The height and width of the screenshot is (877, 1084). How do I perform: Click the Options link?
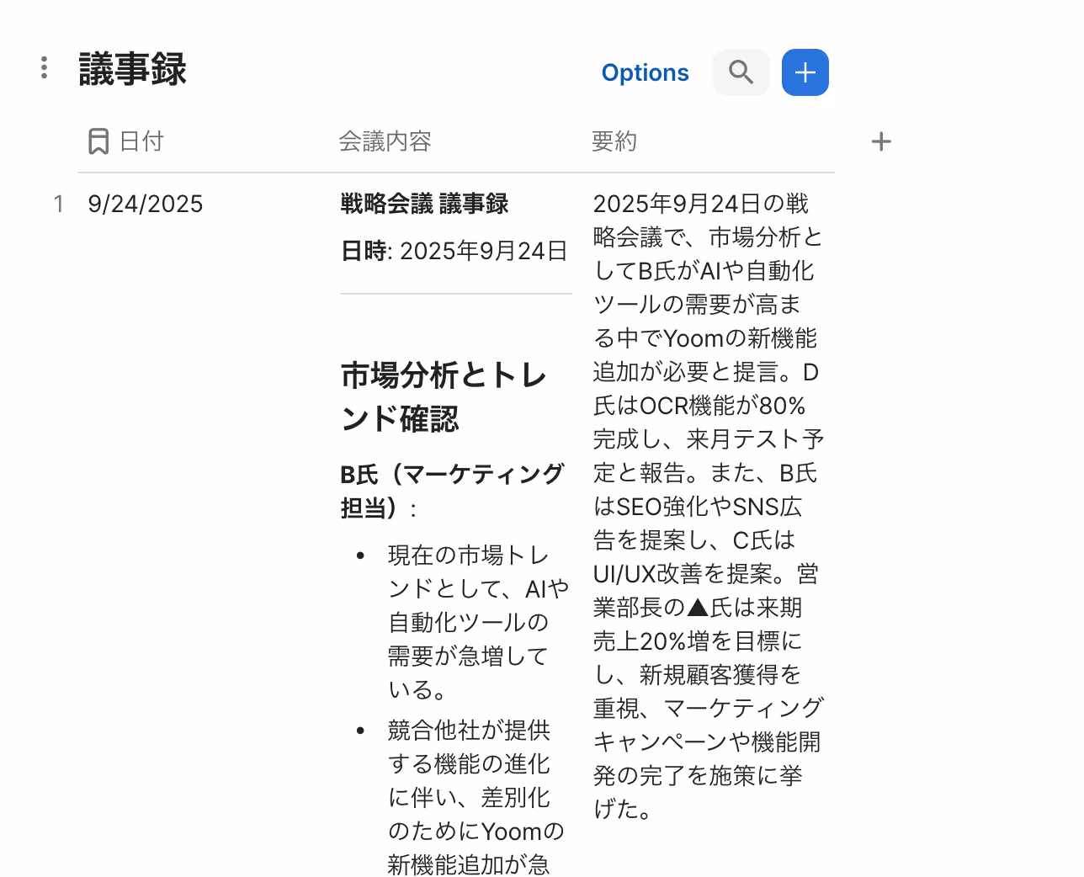pos(645,72)
